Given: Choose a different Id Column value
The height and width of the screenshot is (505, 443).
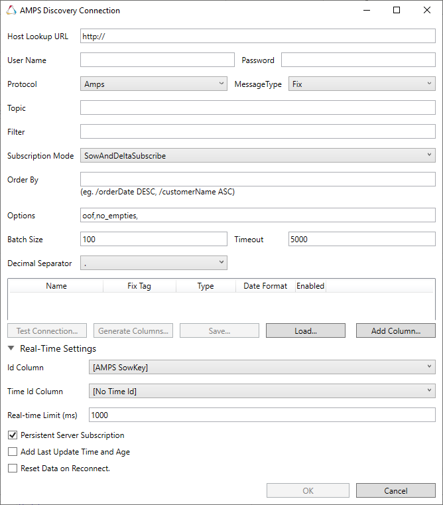Looking at the screenshot, I should click(x=262, y=368).
